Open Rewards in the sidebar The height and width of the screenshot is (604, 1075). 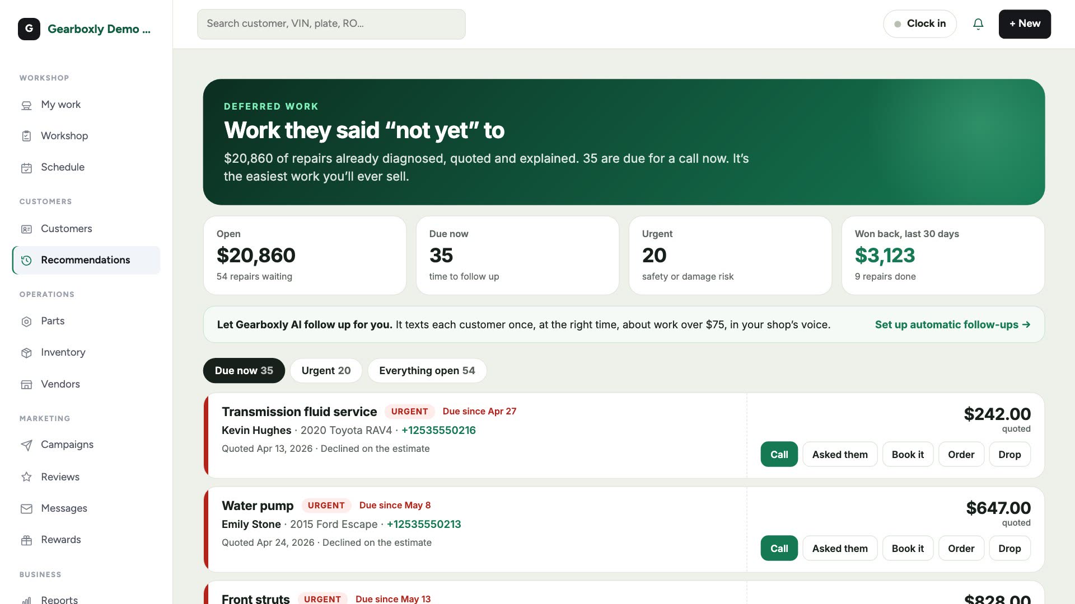86,540
